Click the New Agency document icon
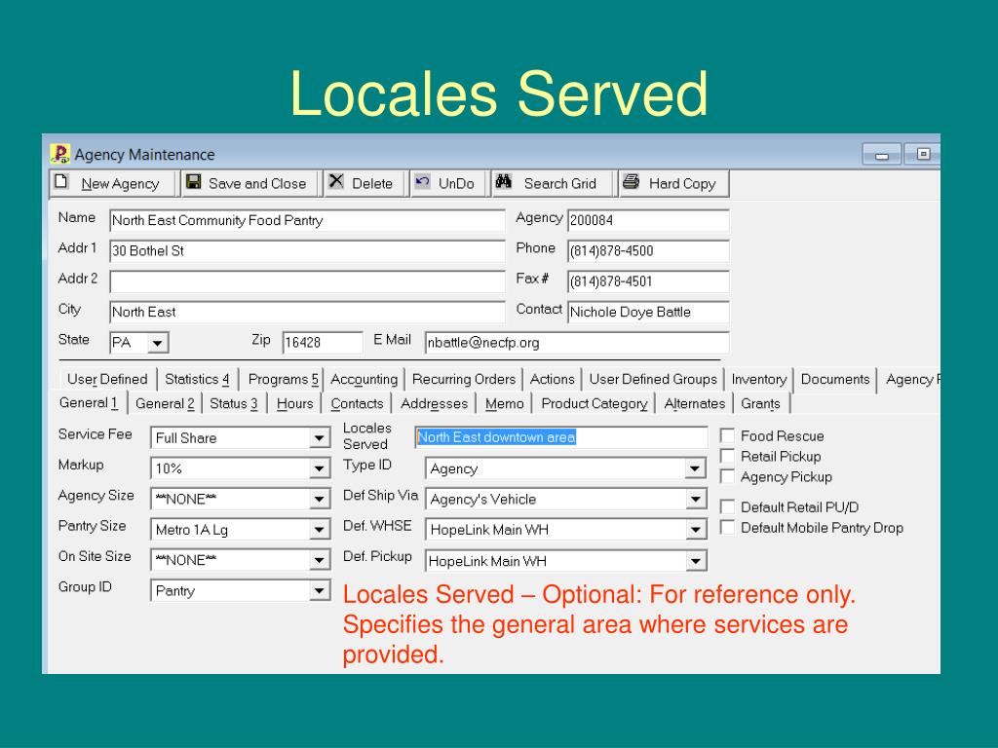 click(x=61, y=182)
